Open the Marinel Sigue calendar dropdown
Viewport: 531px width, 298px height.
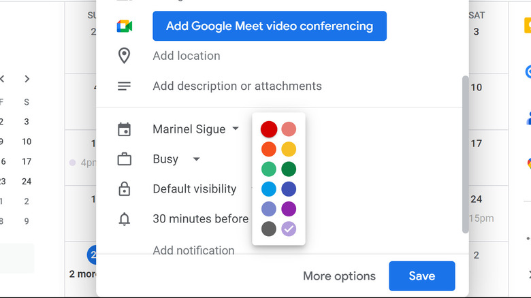point(196,129)
